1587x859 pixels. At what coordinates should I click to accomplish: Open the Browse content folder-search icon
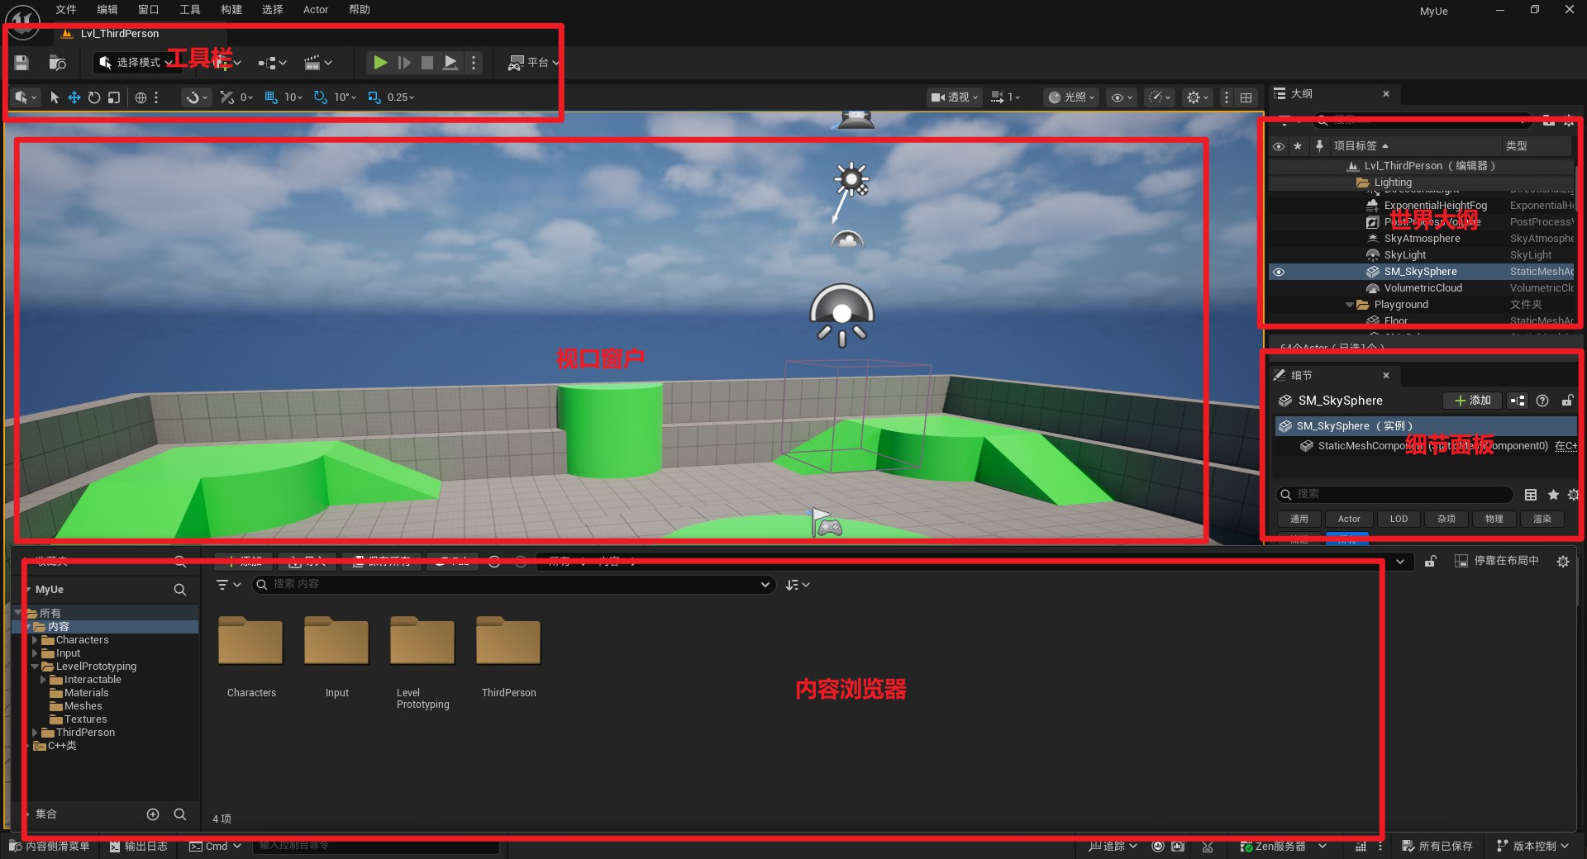pos(57,63)
